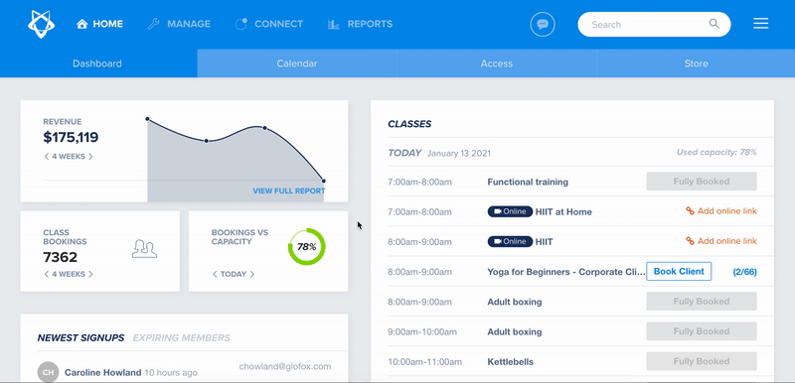Click the CH avatar for Caroline Howland
This screenshot has height=383, width=795.
[48, 372]
